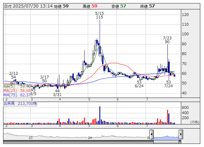This screenshot has width=204, height=147.
Task: Click year 23 marker in the navigator
Action: coord(31,138)
